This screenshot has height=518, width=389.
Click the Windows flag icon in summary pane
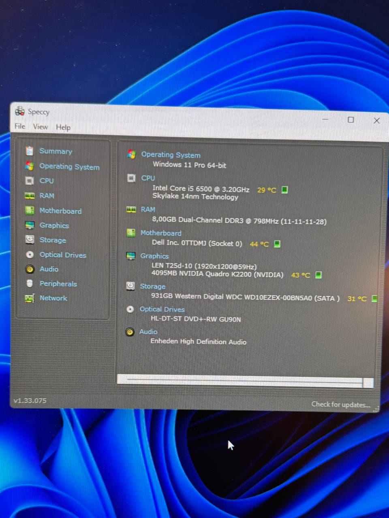coord(131,154)
